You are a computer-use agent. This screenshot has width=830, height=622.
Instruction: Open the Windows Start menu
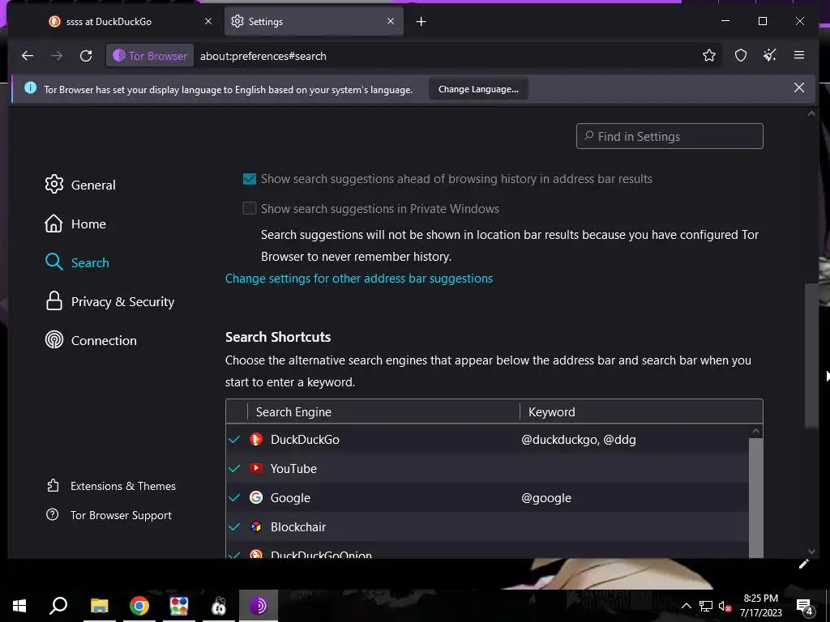pyautogui.click(x=19, y=606)
